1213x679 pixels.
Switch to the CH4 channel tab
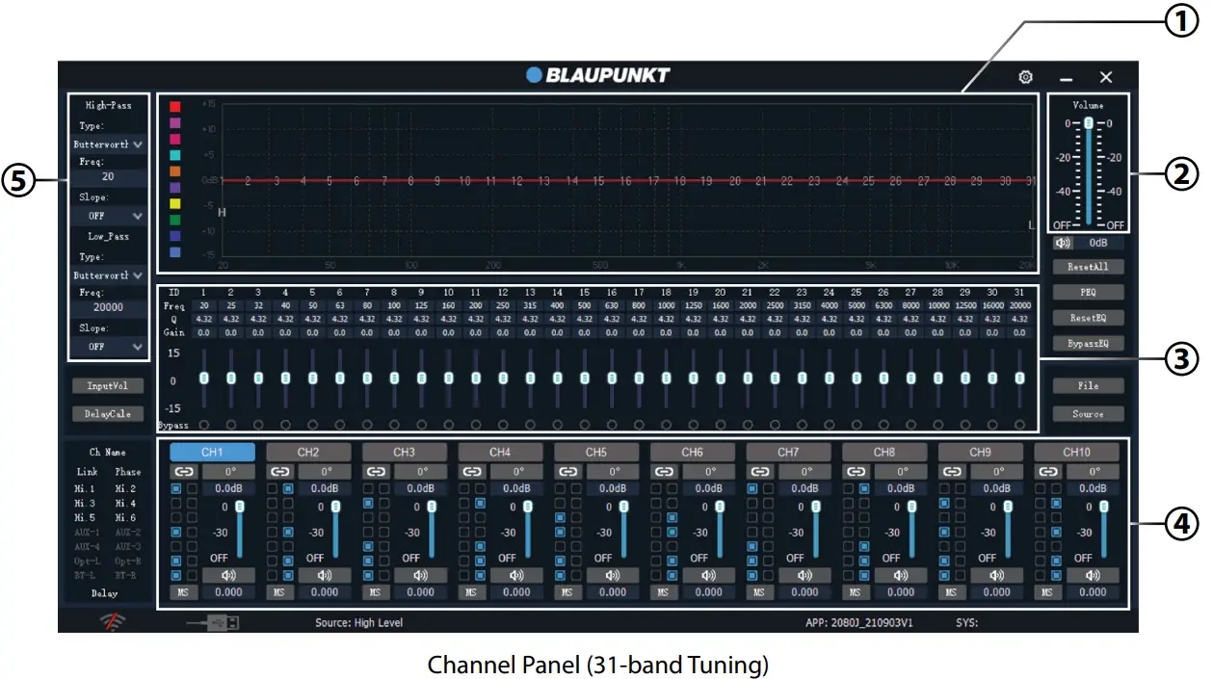500,452
